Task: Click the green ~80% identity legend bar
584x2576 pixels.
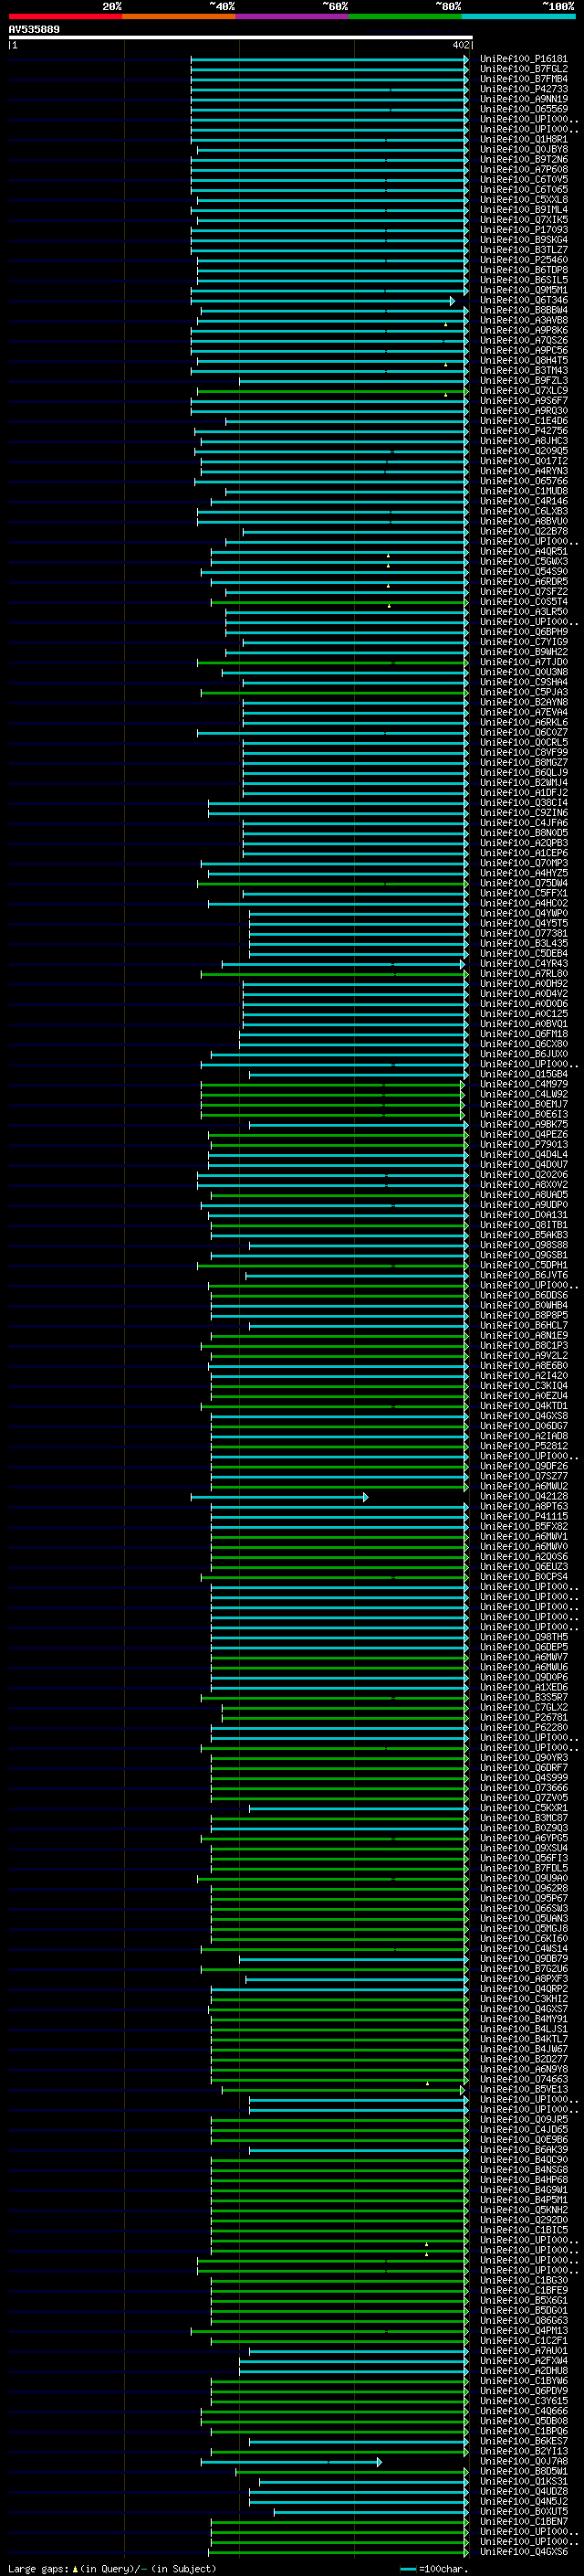Action: [405, 16]
